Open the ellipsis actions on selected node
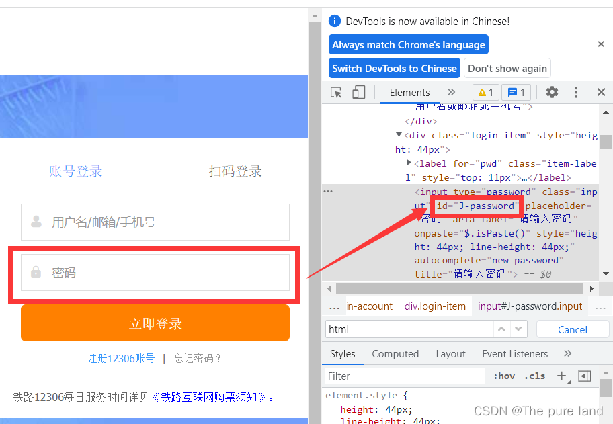 pyautogui.click(x=329, y=191)
